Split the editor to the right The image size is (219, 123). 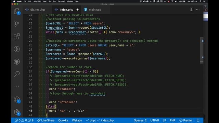(192, 10)
